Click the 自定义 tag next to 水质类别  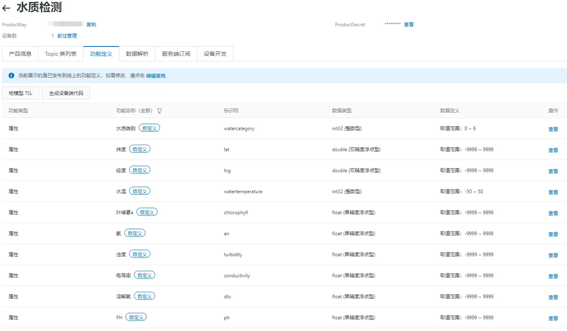point(149,128)
